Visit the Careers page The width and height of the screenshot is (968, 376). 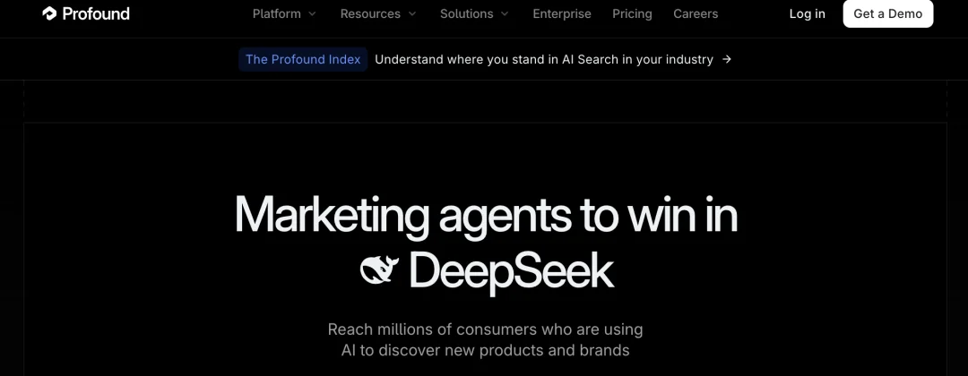click(x=696, y=13)
